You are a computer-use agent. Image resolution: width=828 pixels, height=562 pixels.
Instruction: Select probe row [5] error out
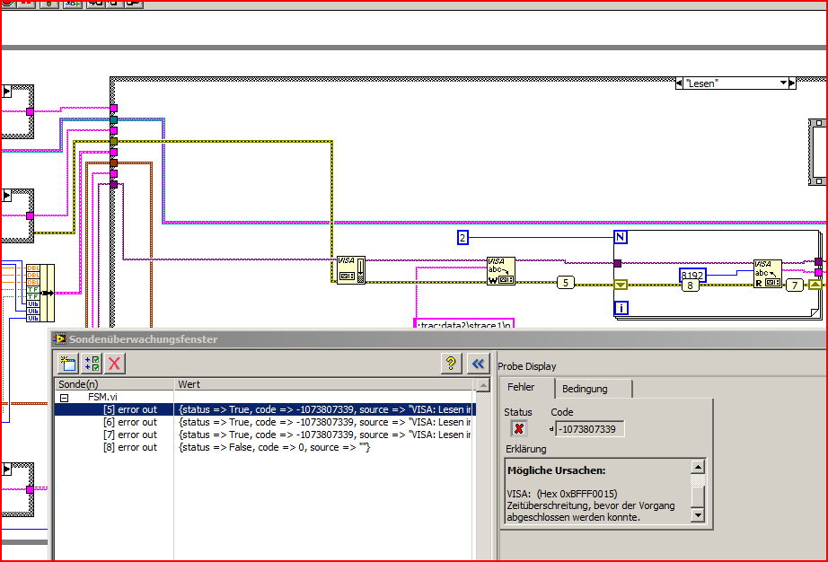pos(265,409)
